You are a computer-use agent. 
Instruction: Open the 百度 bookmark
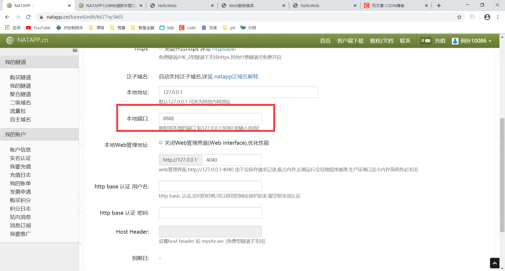click(209, 28)
